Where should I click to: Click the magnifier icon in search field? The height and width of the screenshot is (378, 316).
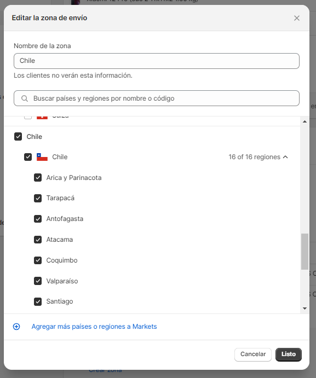pos(25,98)
